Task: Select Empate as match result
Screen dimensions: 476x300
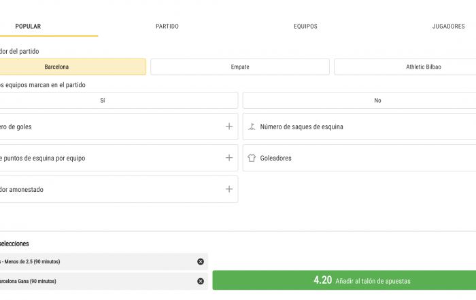Action: click(240, 67)
